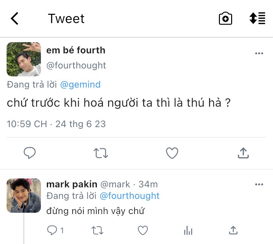The image size is (273, 244).
Task: Like the main tweet by fourthought
Action: point(172,153)
